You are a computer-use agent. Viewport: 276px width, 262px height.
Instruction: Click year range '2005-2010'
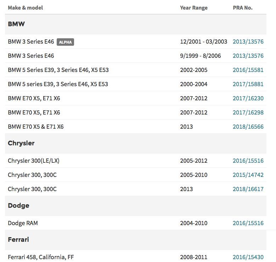(193, 175)
